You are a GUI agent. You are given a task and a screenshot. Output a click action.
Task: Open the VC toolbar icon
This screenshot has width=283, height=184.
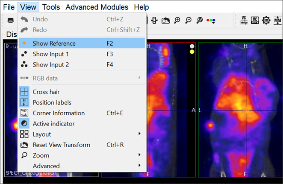pos(244,20)
